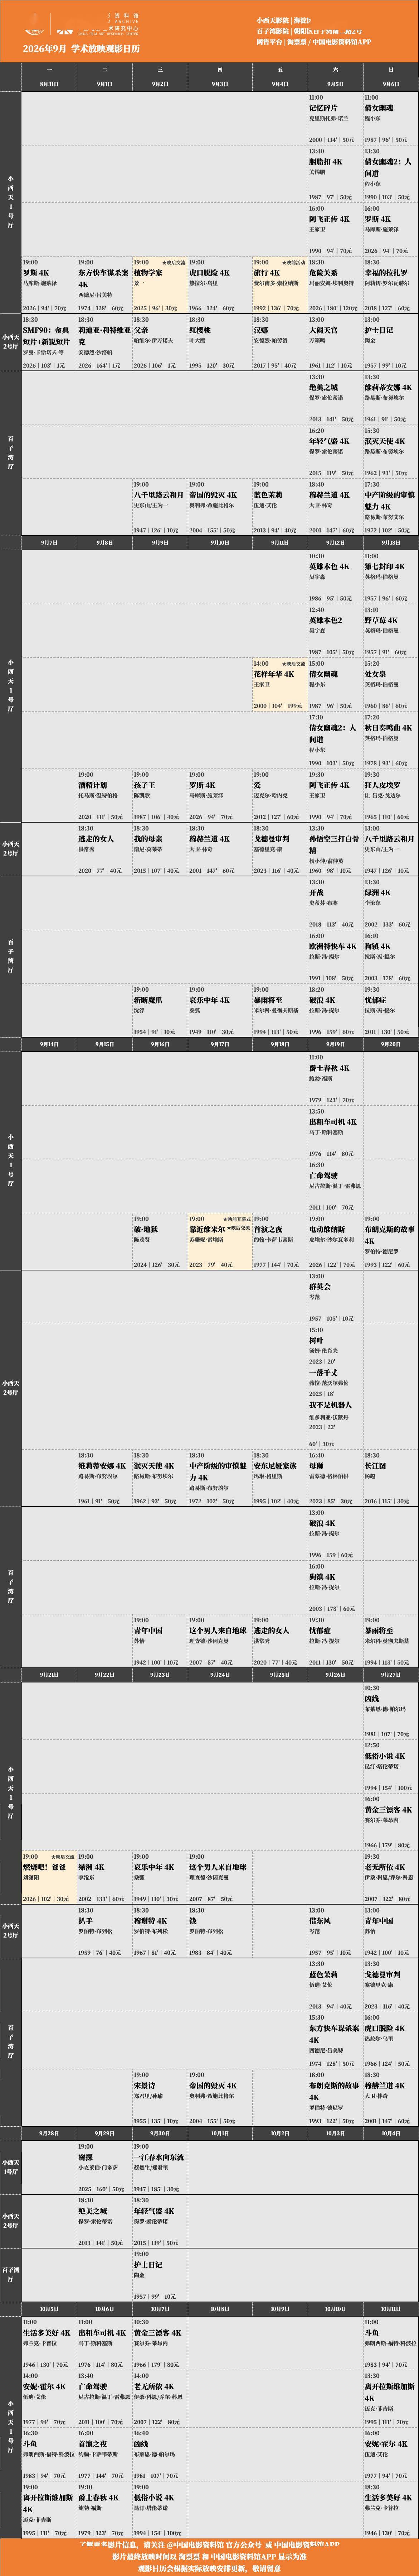Open the 花样年华 4K highlighted screening

(x=279, y=685)
